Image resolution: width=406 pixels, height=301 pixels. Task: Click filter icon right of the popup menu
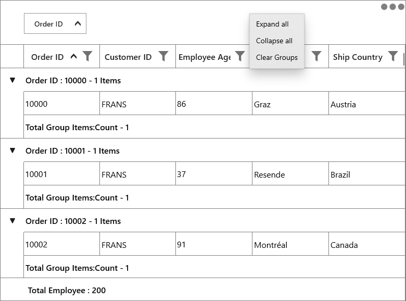click(x=316, y=56)
